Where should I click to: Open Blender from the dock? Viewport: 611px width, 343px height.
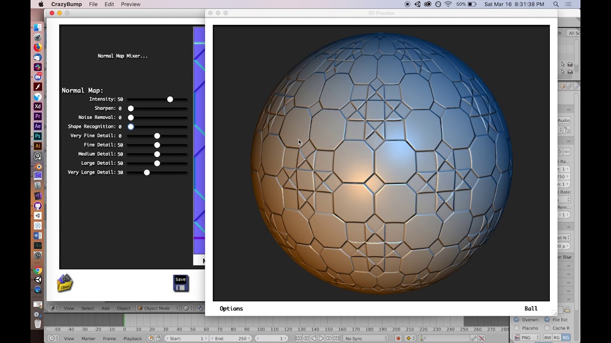[x=38, y=166]
